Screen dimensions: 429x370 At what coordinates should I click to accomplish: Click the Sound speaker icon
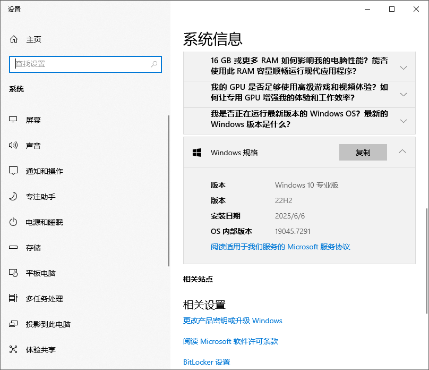click(13, 145)
